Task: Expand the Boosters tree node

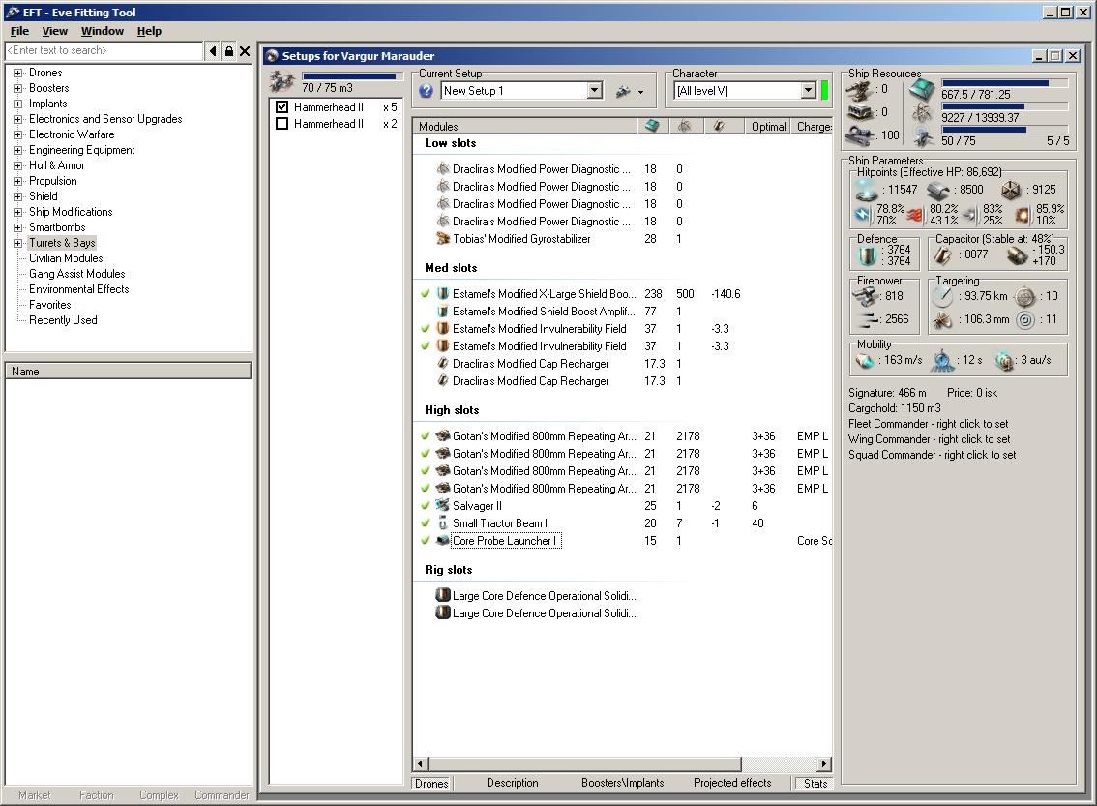Action: (18, 88)
